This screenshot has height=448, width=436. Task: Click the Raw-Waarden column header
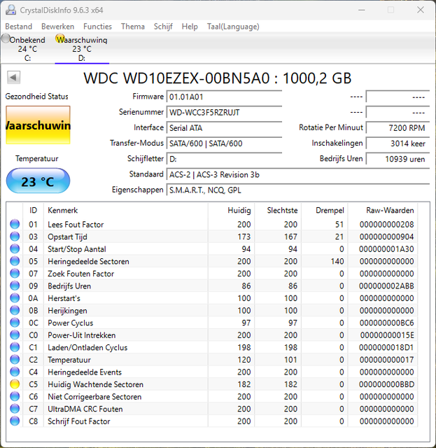(383, 210)
